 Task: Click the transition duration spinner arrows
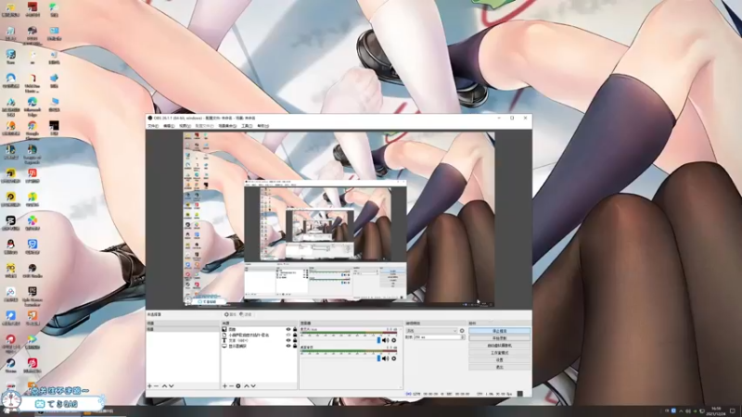[x=463, y=337]
